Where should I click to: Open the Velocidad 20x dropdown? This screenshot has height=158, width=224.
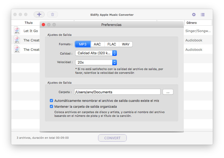96,62
